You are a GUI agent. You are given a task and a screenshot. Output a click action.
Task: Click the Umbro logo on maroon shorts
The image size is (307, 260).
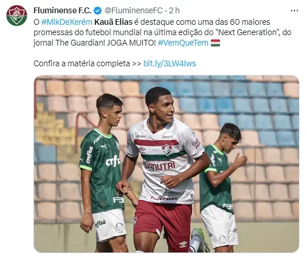tap(183, 244)
